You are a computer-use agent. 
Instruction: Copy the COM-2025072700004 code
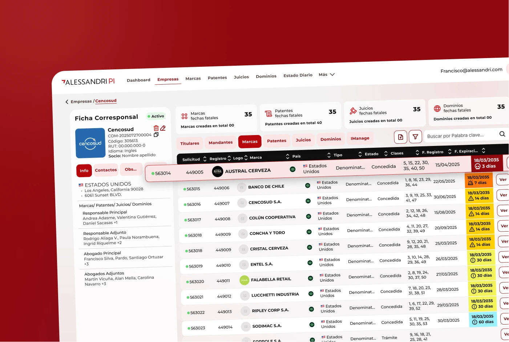pyautogui.click(x=156, y=134)
